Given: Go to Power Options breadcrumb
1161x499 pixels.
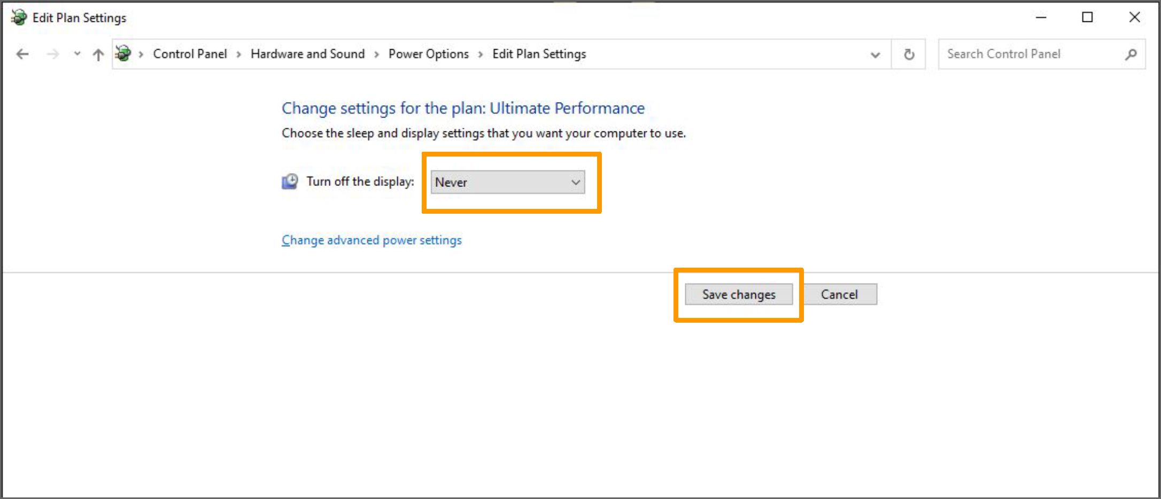Looking at the screenshot, I should point(428,54).
